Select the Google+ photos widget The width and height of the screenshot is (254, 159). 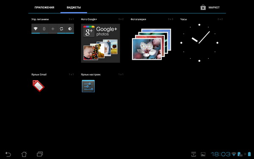[x=100, y=43]
